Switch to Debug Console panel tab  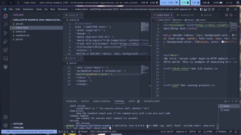click(102, 101)
